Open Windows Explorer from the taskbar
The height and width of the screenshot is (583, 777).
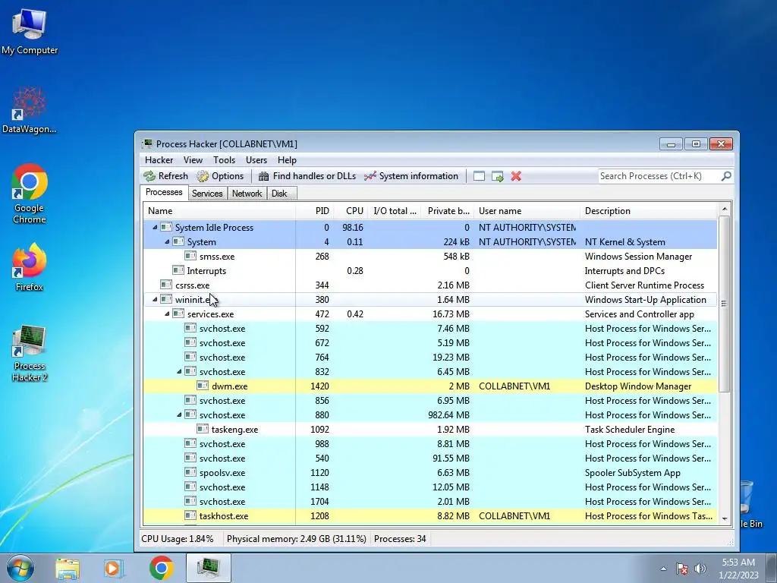(68, 568)
